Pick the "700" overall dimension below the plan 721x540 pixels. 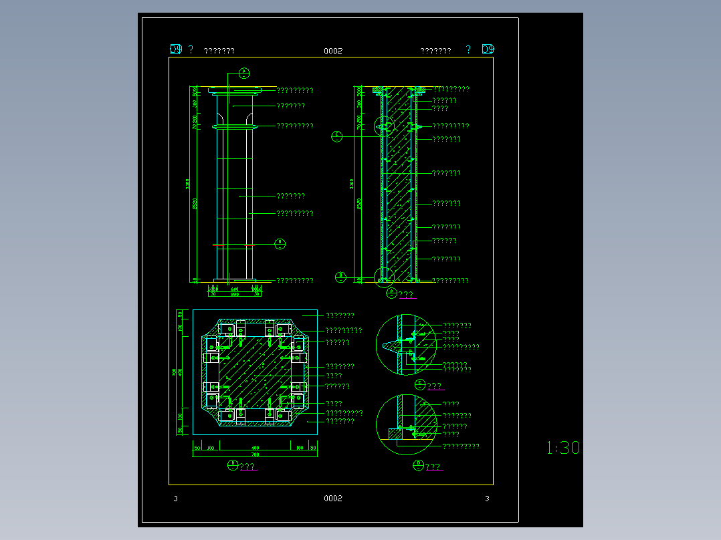click(255, 454)
